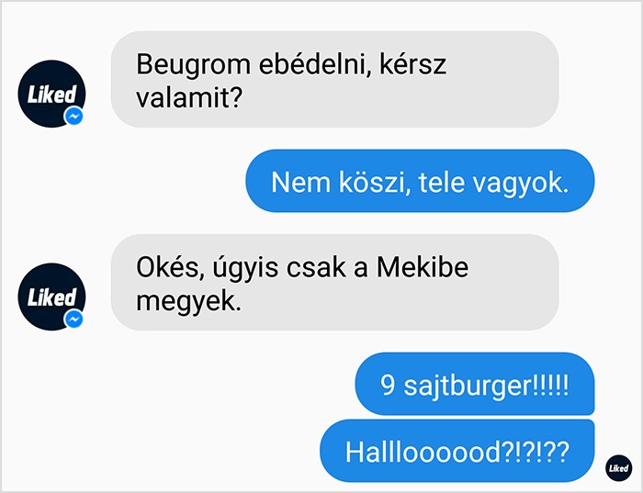Click Messenger badge on lower avatar
This screenshot has width=643, height=493.
[73, 319]
